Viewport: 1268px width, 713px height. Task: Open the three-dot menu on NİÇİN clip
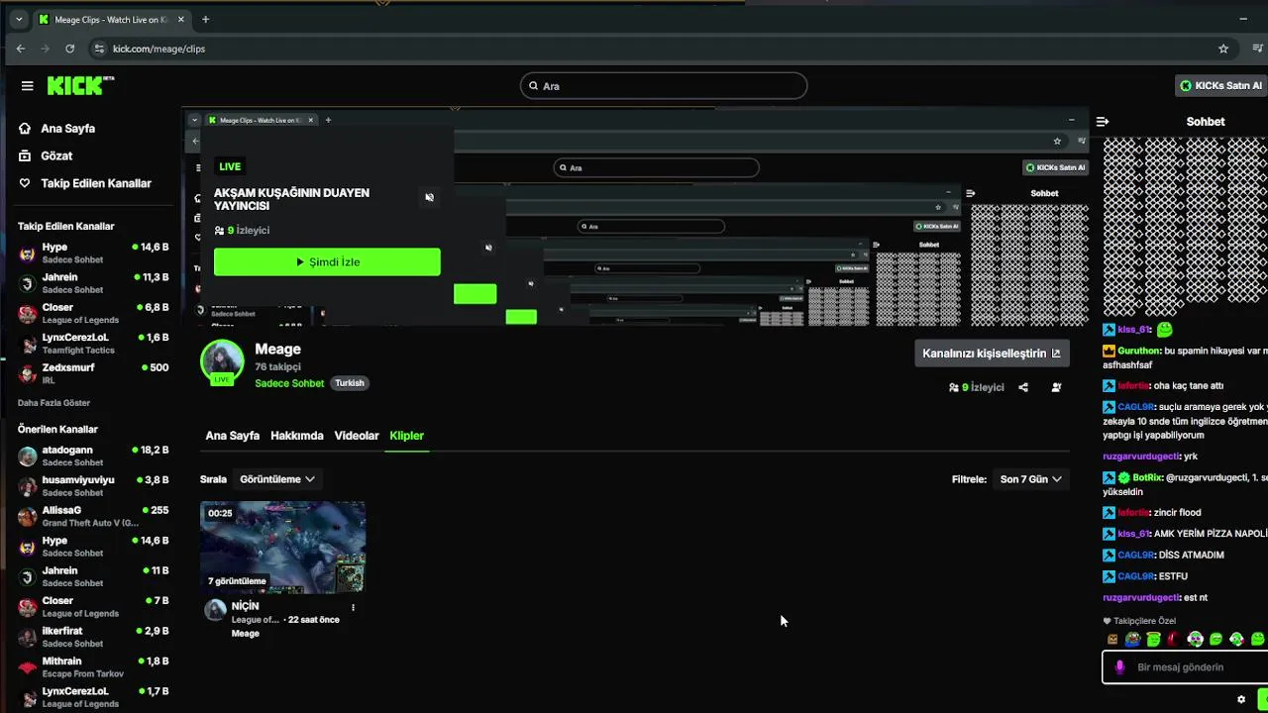pyautogui.click(x=353, y=608)
